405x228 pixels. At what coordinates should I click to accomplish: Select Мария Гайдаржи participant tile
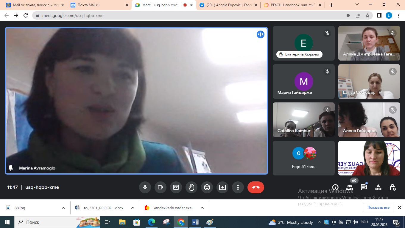[x=304, y=82]
